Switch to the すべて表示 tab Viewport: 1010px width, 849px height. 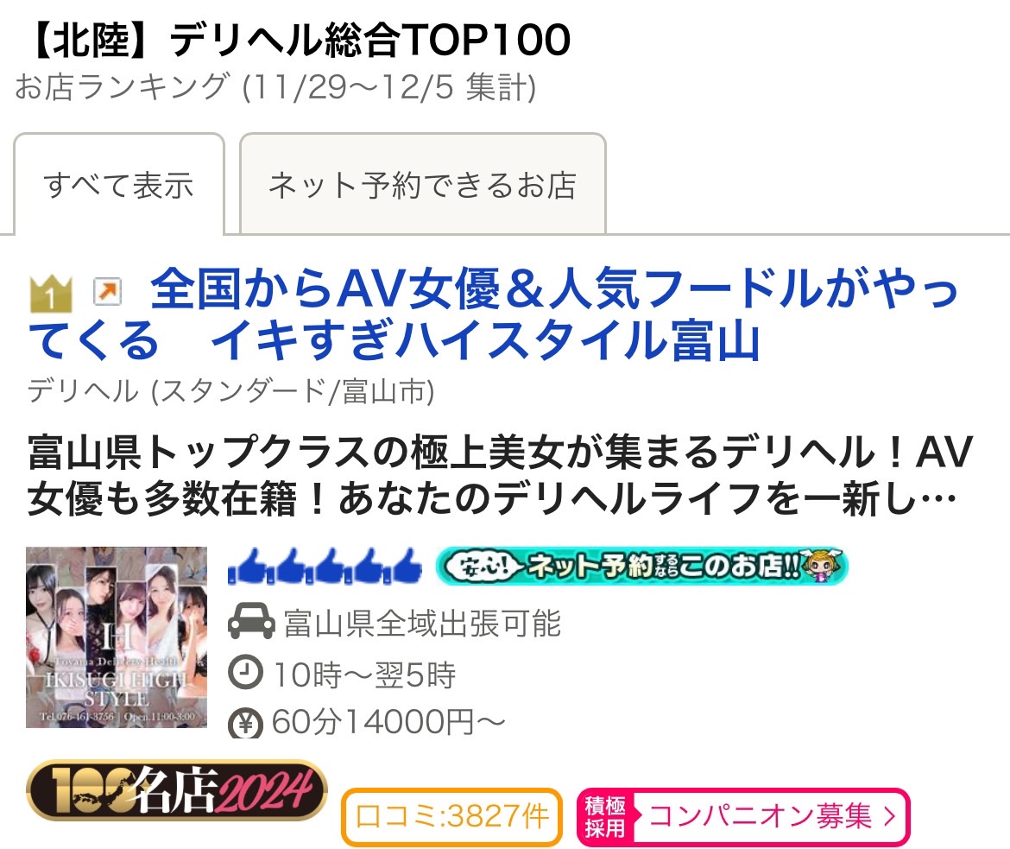119,184
